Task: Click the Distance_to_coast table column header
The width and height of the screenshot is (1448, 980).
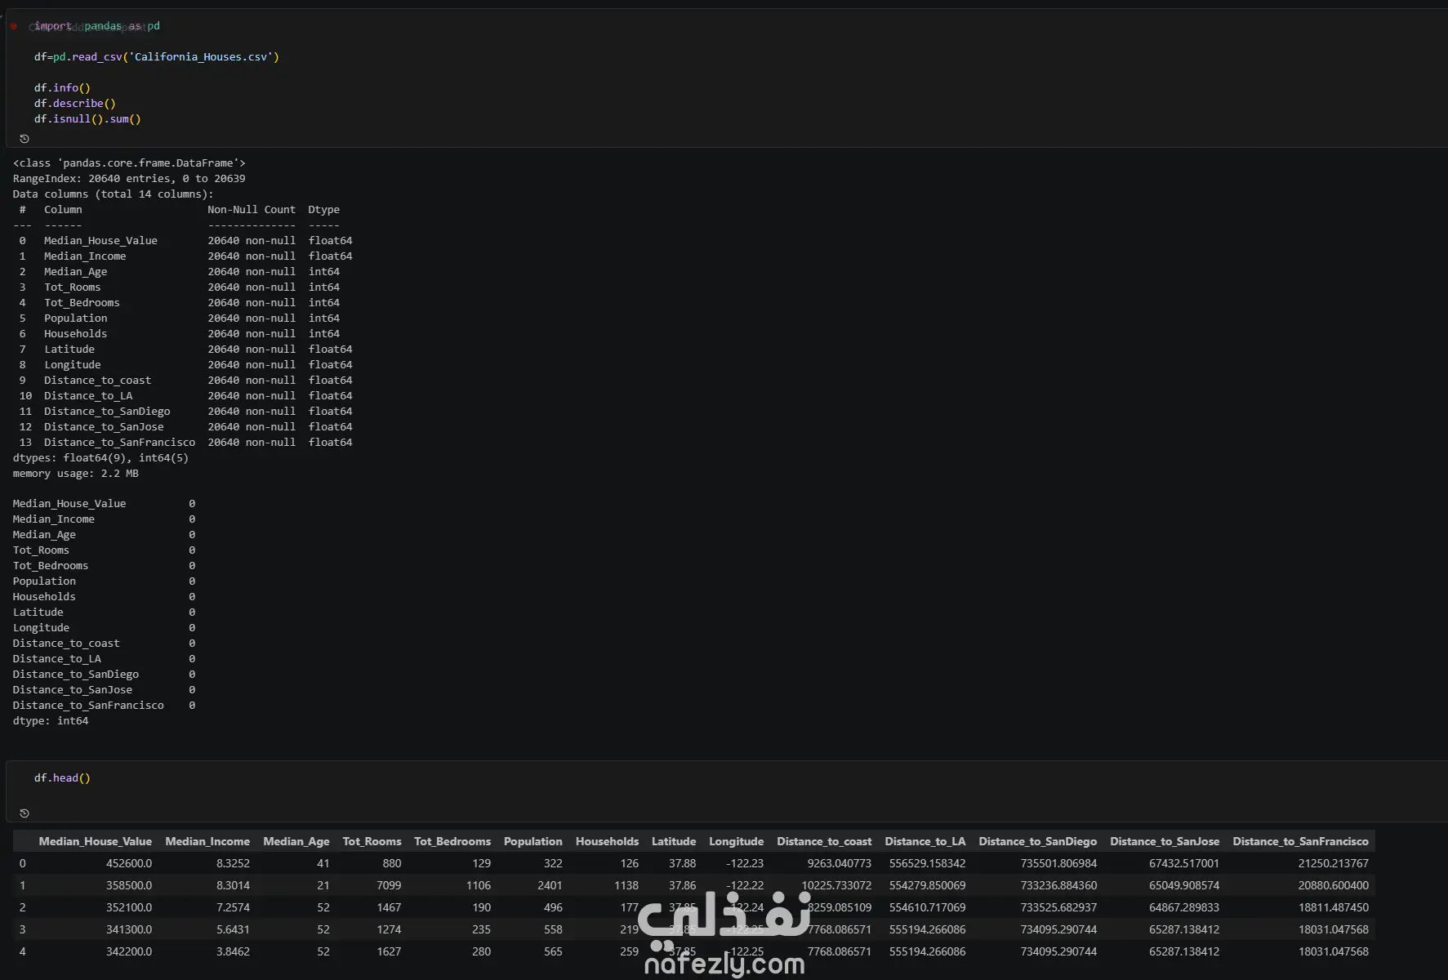Action: pyautogui.click(x=824, y=841)
